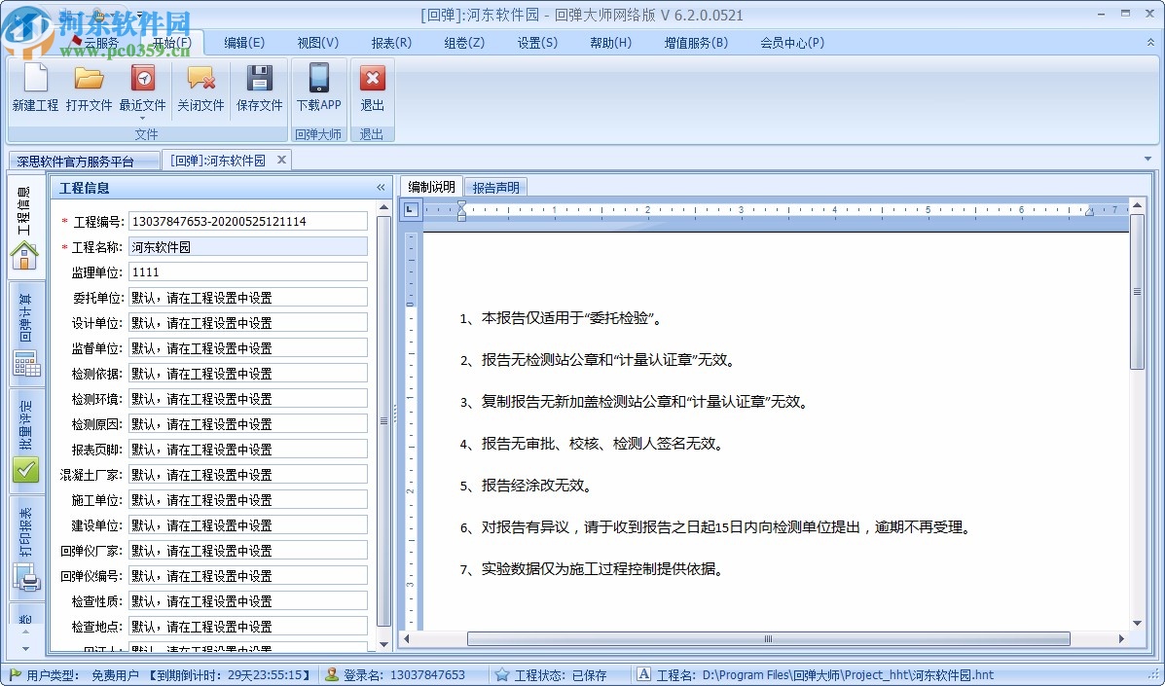The height and width of the screenshot is (686, 1165).
Task: Click the 云服务 cloud service button
Action: (100, 41)
